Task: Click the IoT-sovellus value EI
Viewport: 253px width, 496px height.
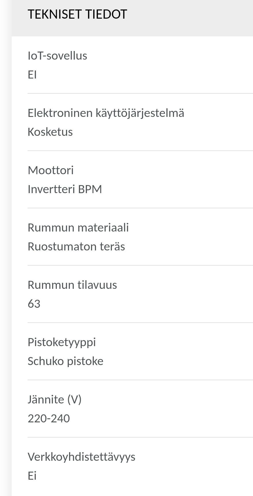Action: (x=32, y=75)
